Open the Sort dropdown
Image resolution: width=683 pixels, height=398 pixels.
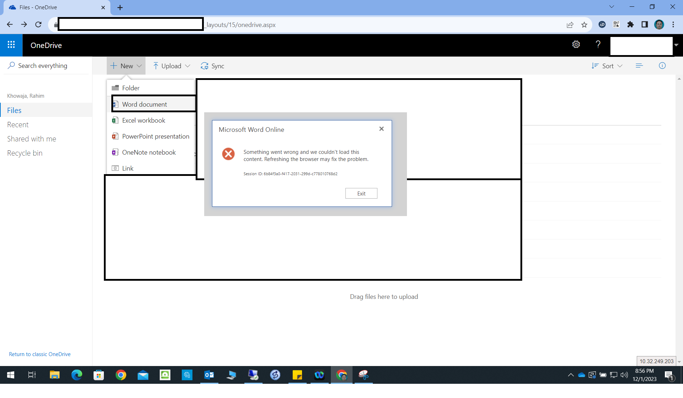(x=607, y=66)
